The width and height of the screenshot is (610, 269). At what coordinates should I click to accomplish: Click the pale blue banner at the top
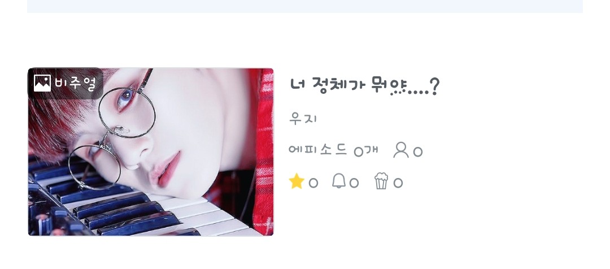[305, 6]
